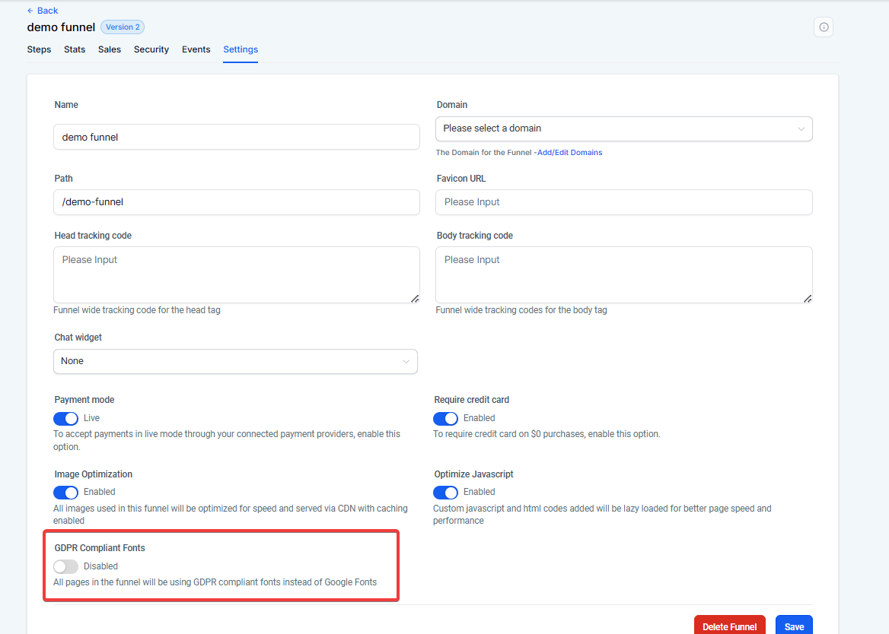Click the blue Save button
Viewport: 889px width, 634px height.
(794, 626)
